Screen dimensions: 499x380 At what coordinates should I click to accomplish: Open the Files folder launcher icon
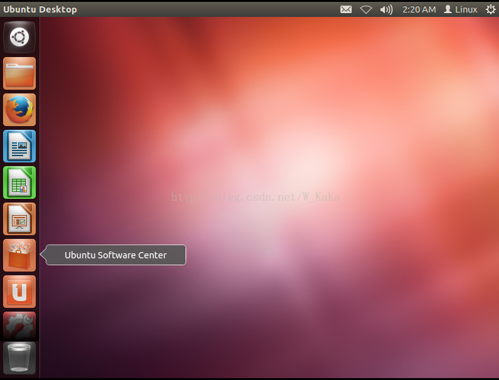tap(19, 73)
